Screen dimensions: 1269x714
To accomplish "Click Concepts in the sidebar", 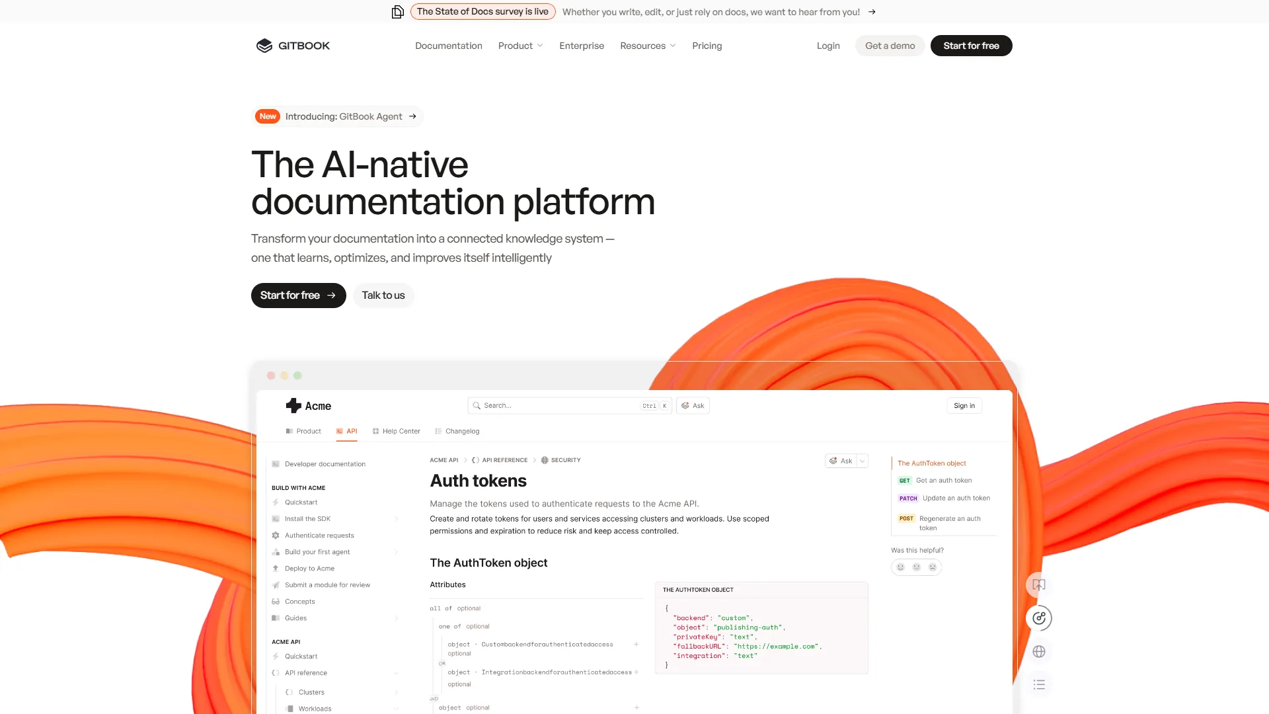I will pyautogui.click(x=299, y=602).
